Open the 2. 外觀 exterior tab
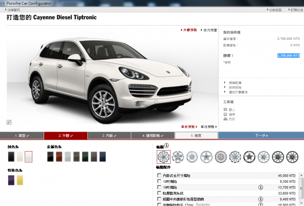The image size is (304, 206). click(66, 135)
